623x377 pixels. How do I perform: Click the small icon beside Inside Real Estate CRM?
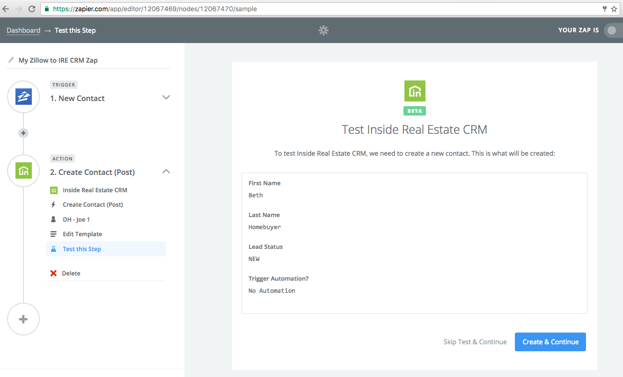pyautogui.click(x=54, y=190)
